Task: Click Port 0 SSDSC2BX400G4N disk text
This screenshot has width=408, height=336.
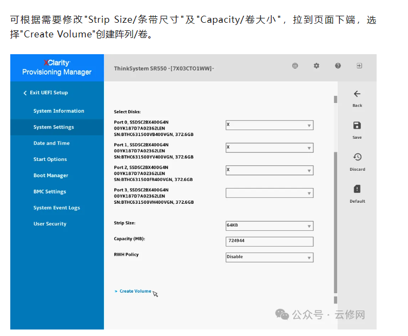Action: (154, 128)
